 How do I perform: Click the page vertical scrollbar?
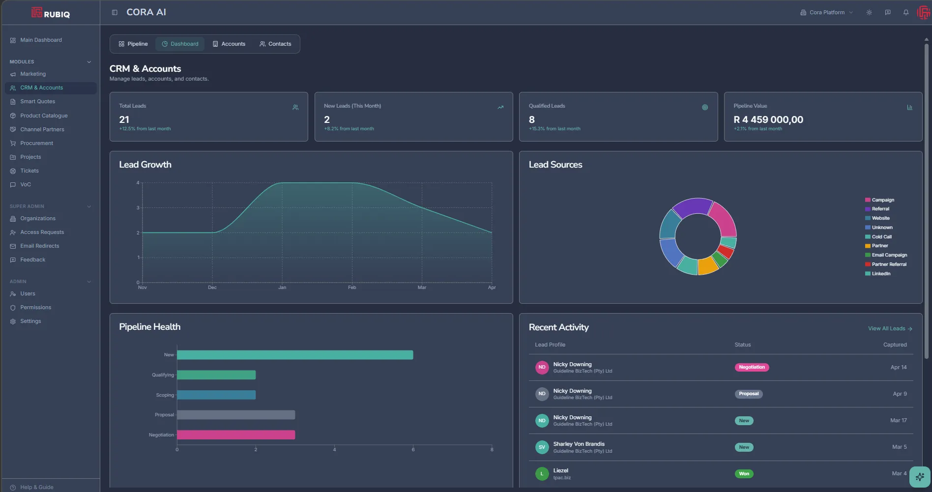[927, 202]
